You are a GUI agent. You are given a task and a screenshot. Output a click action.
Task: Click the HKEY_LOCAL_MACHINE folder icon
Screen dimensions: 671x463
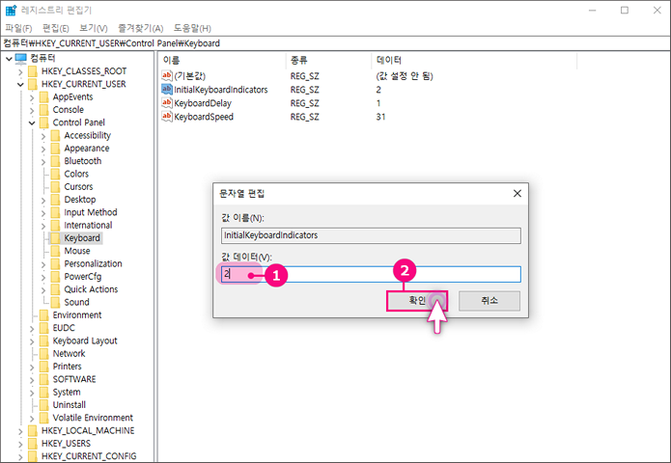pyautogui.click(x=32, y=430)
